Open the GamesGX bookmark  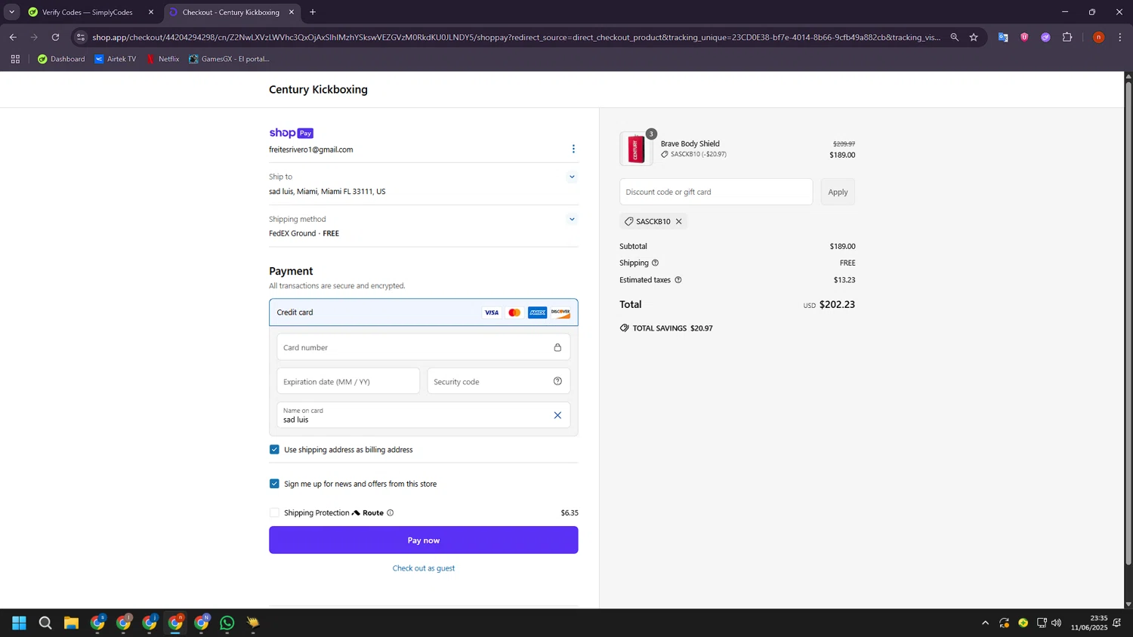tap(229, 59)
